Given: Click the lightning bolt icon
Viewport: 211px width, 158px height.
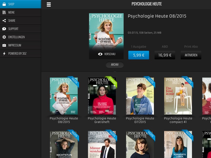Looking at the screenshot, I should click(x=4, y=53).
